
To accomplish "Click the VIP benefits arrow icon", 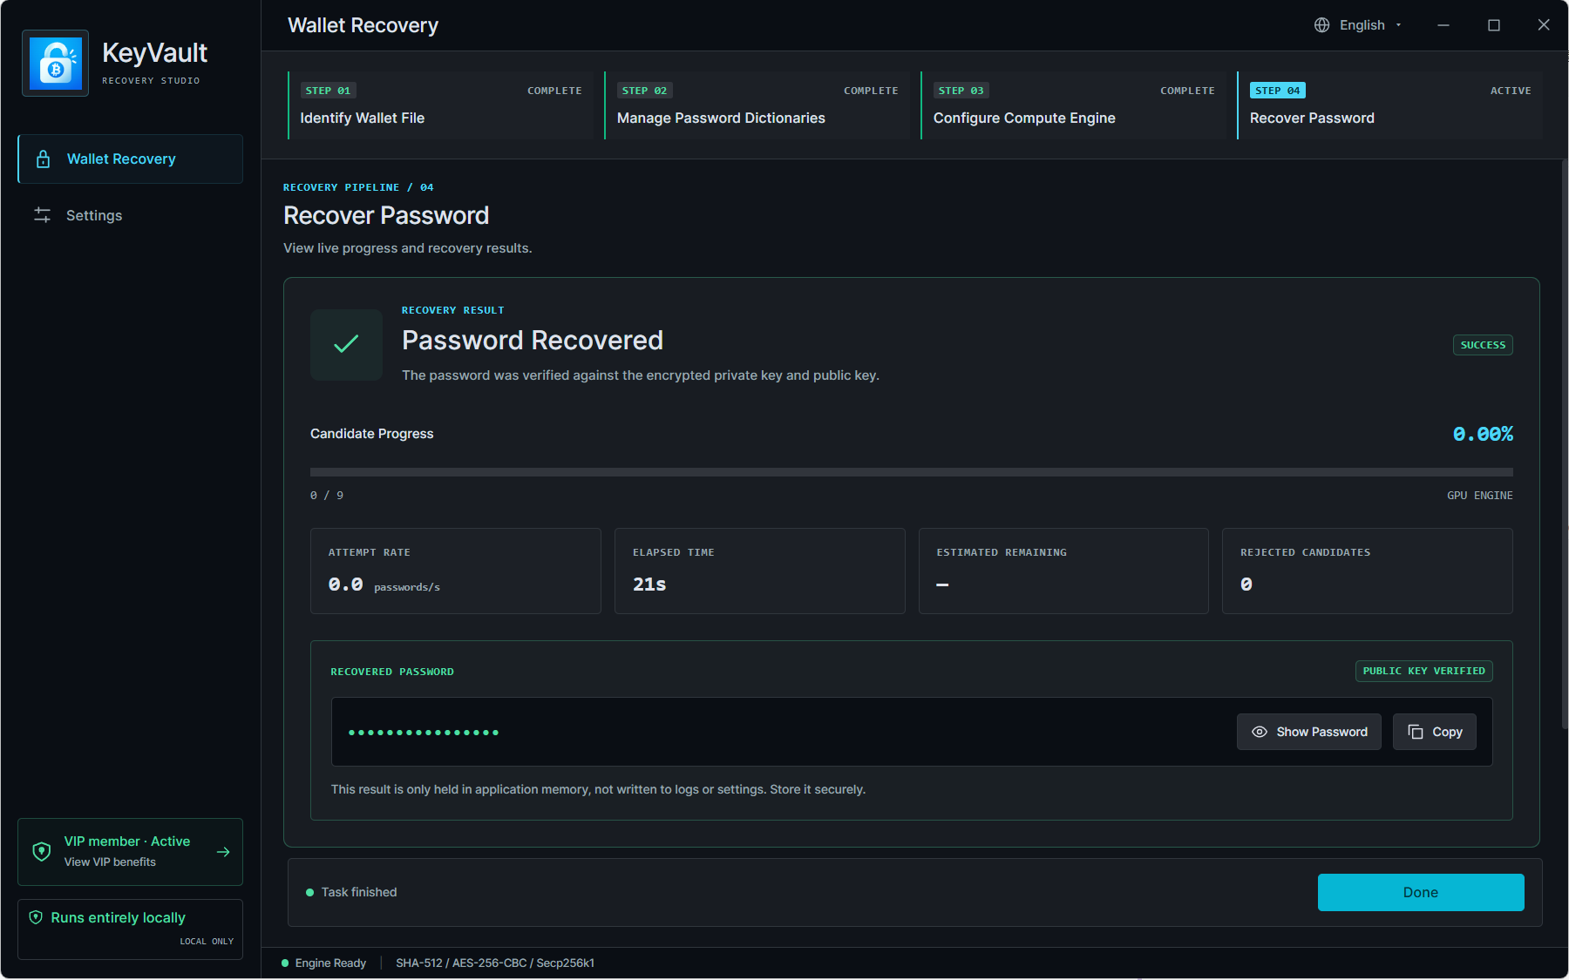I will click(x=223, y=852).
